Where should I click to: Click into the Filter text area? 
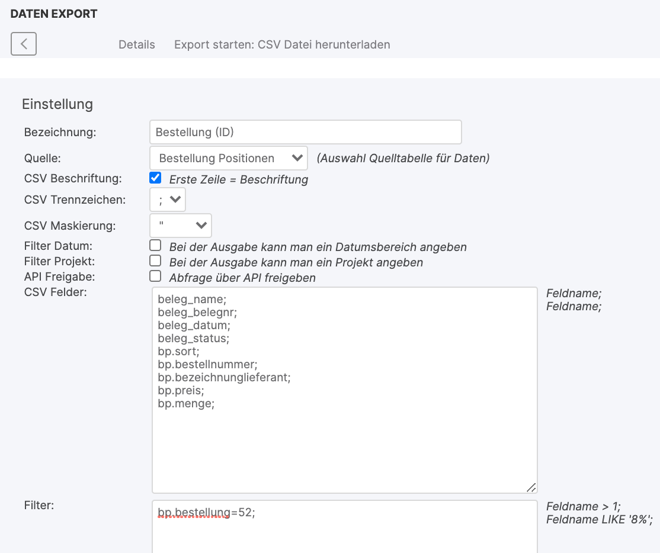[x=344, y=533]
